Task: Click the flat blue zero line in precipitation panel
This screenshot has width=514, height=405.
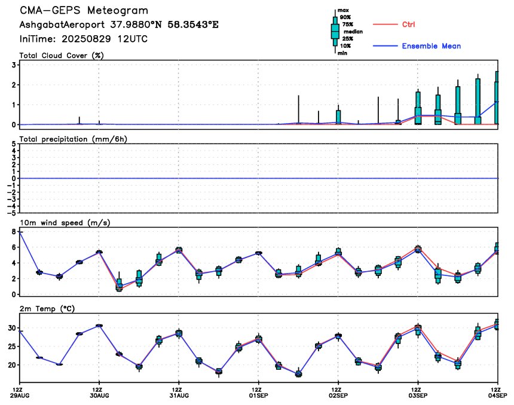Action: (x=259, y=178)
